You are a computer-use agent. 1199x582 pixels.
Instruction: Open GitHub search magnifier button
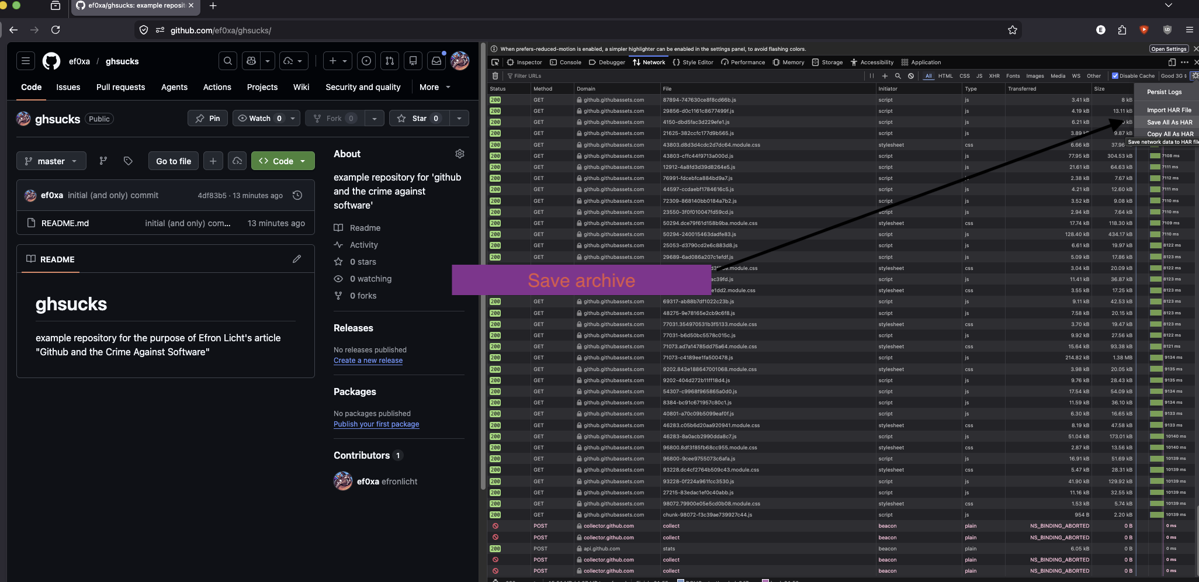click(228, 61)
